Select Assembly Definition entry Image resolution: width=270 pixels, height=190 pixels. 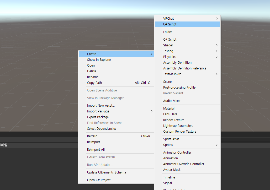click(x=187, y=63)
